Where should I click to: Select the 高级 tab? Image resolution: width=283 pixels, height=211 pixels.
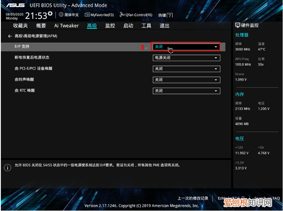tap(92, 26)
